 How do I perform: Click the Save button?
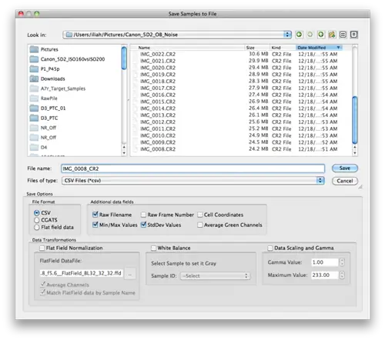point(345,168)
